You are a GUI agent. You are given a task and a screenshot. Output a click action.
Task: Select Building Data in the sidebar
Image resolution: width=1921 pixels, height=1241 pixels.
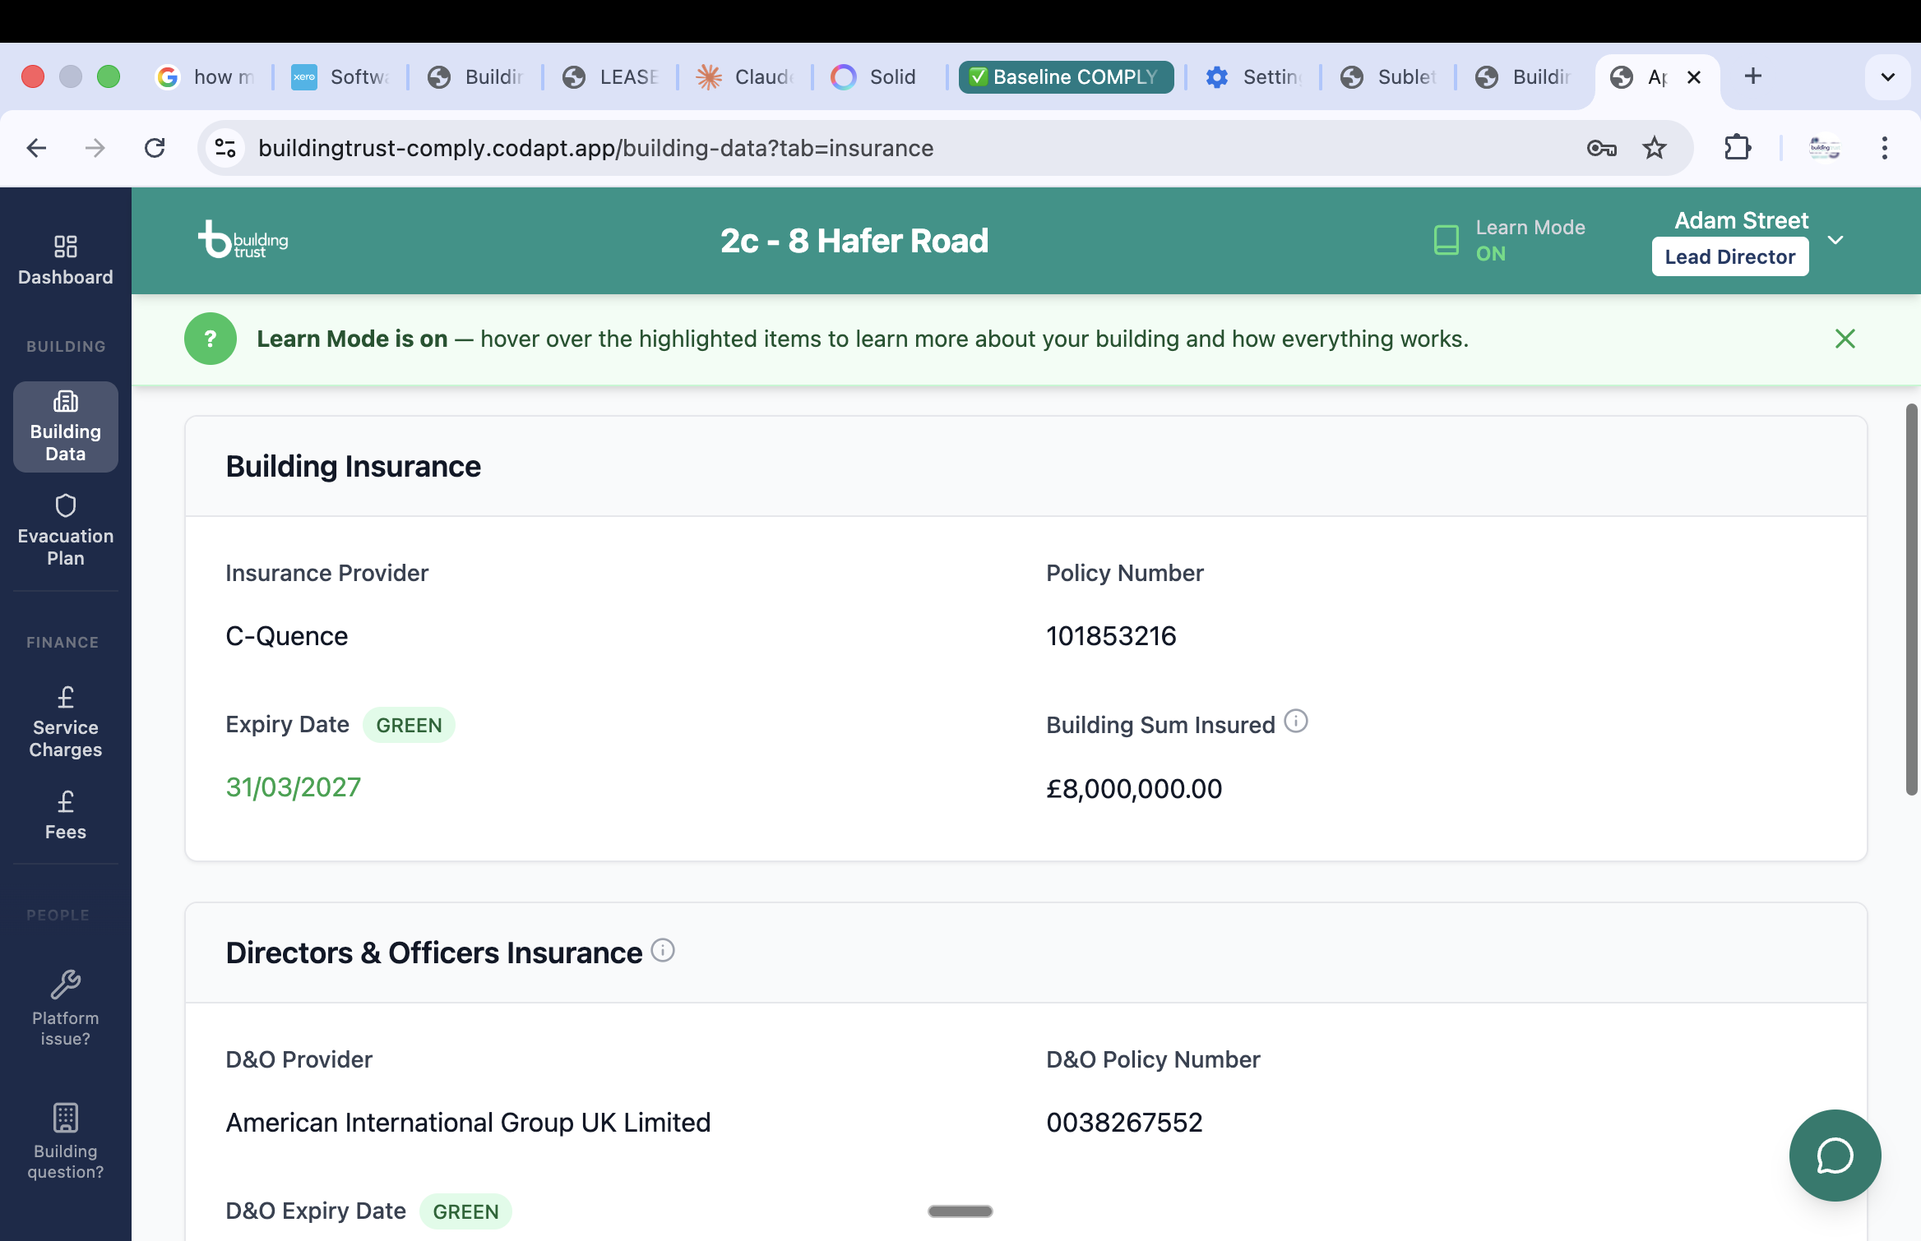(x=65, y=427)
